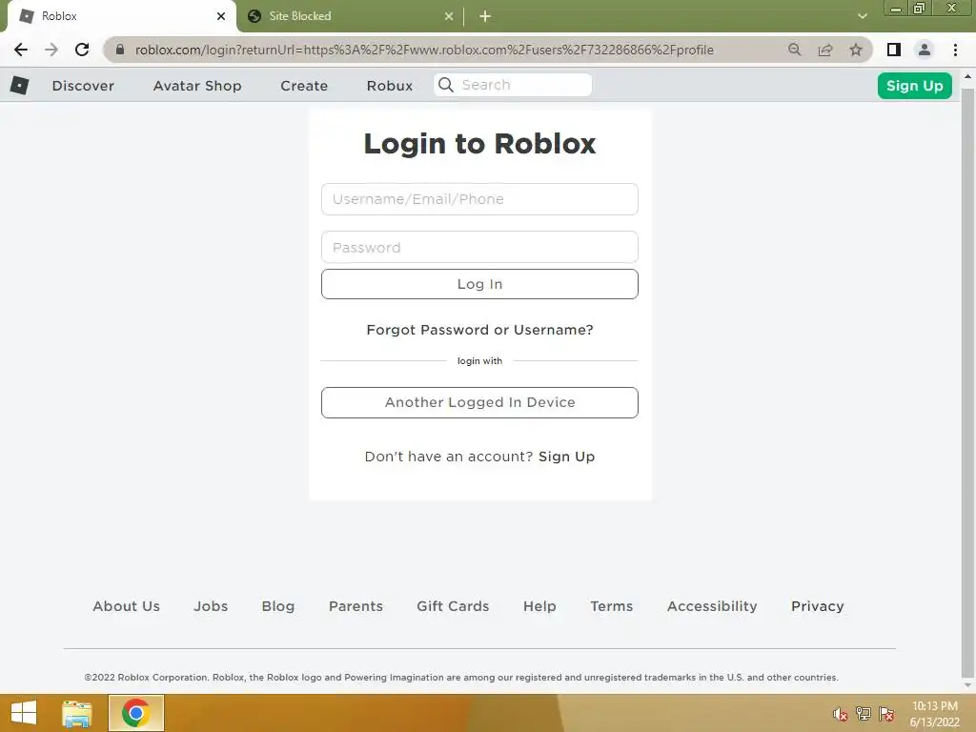Open Forgot Password or Username link
The width and height of the screenshot is (976, 732).
click(479, 330)
